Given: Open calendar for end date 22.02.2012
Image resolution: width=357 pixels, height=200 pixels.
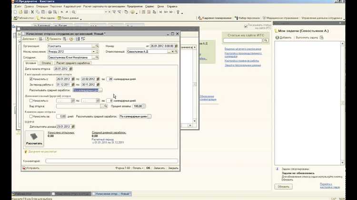Looking at the screenshot, I should [x=98, y=79].
